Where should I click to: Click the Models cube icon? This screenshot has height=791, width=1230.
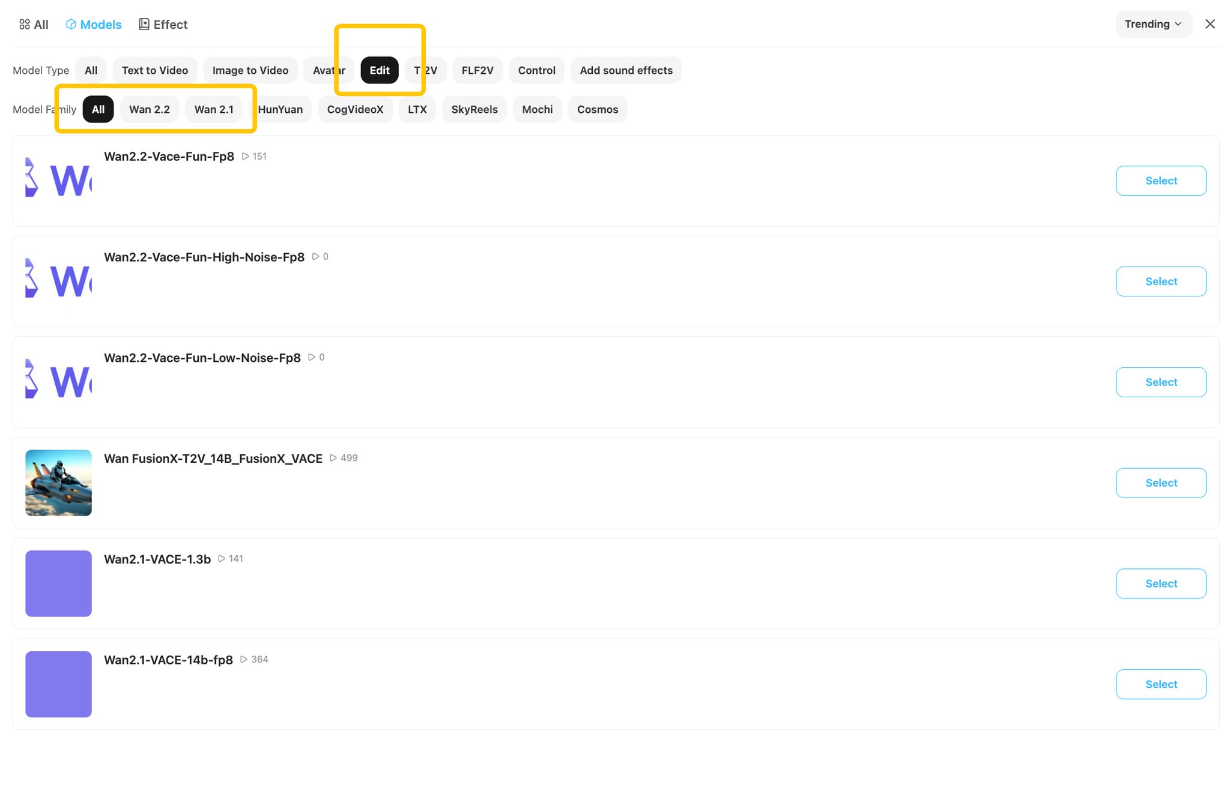pos(71,25)
